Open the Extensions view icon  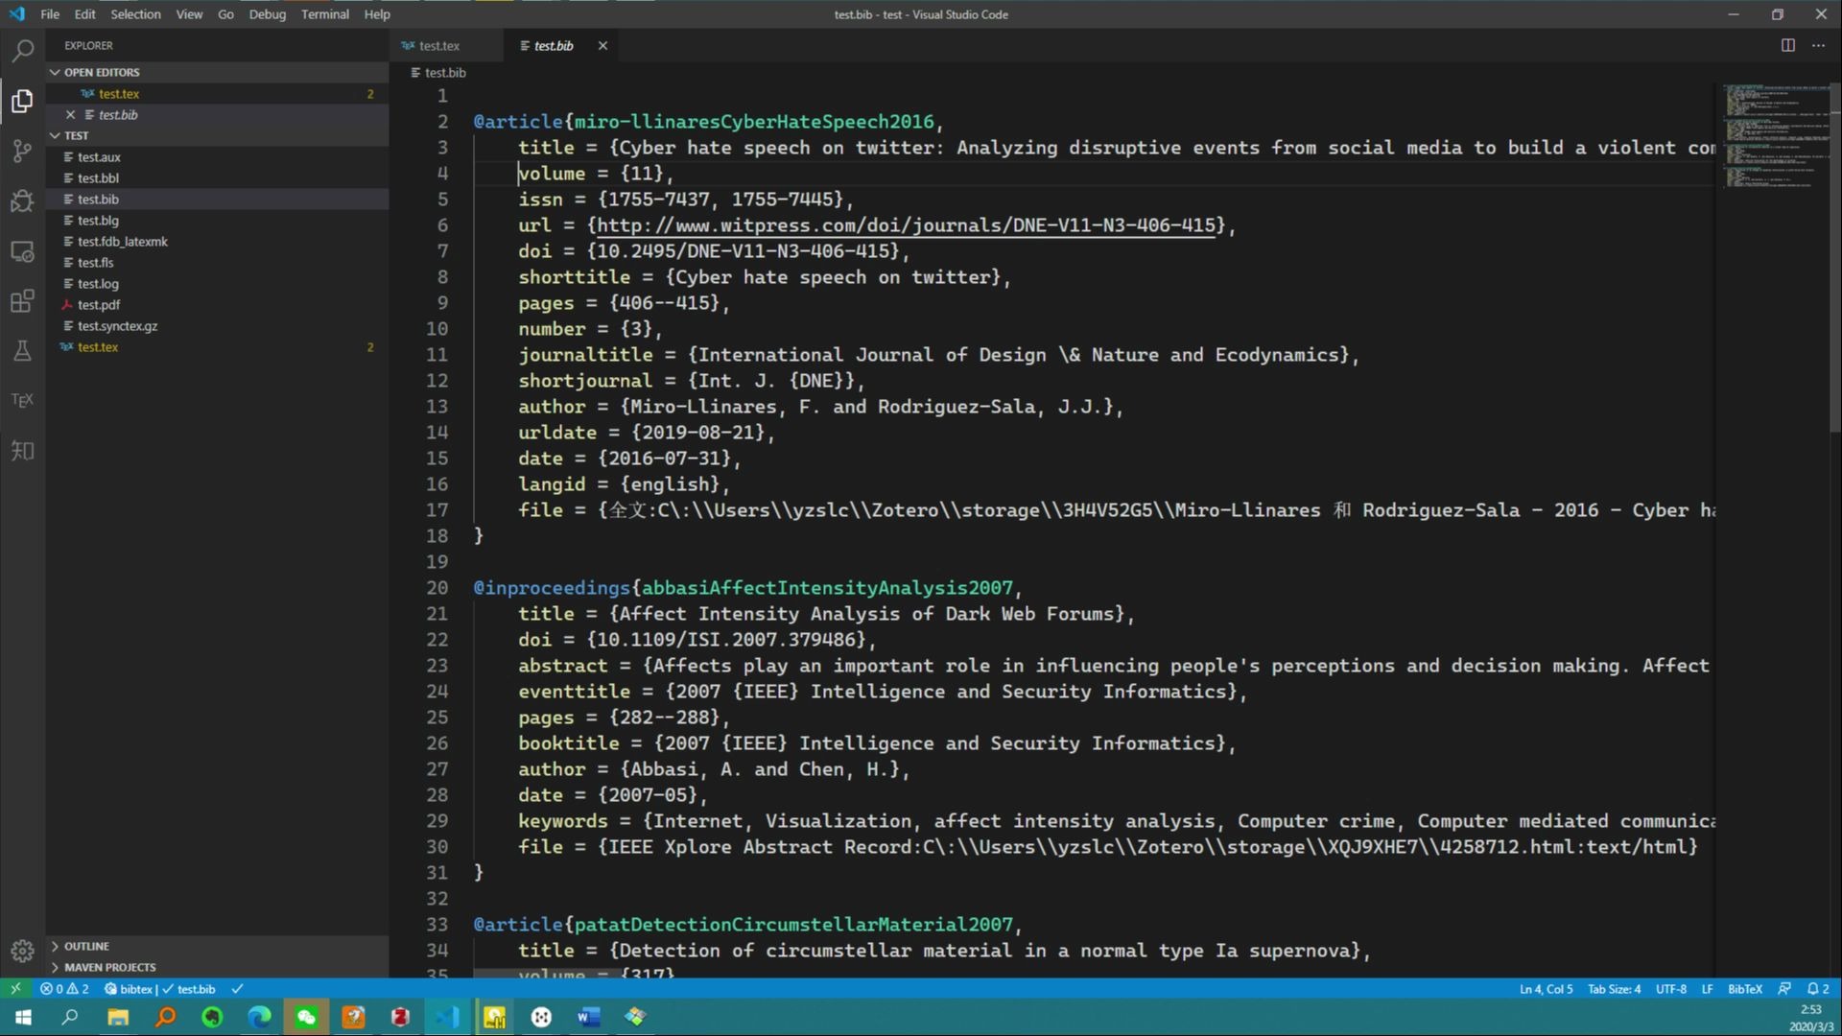click(22, 301)
